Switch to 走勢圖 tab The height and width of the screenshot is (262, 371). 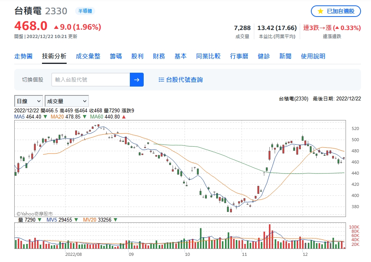[x=24, y=56]
